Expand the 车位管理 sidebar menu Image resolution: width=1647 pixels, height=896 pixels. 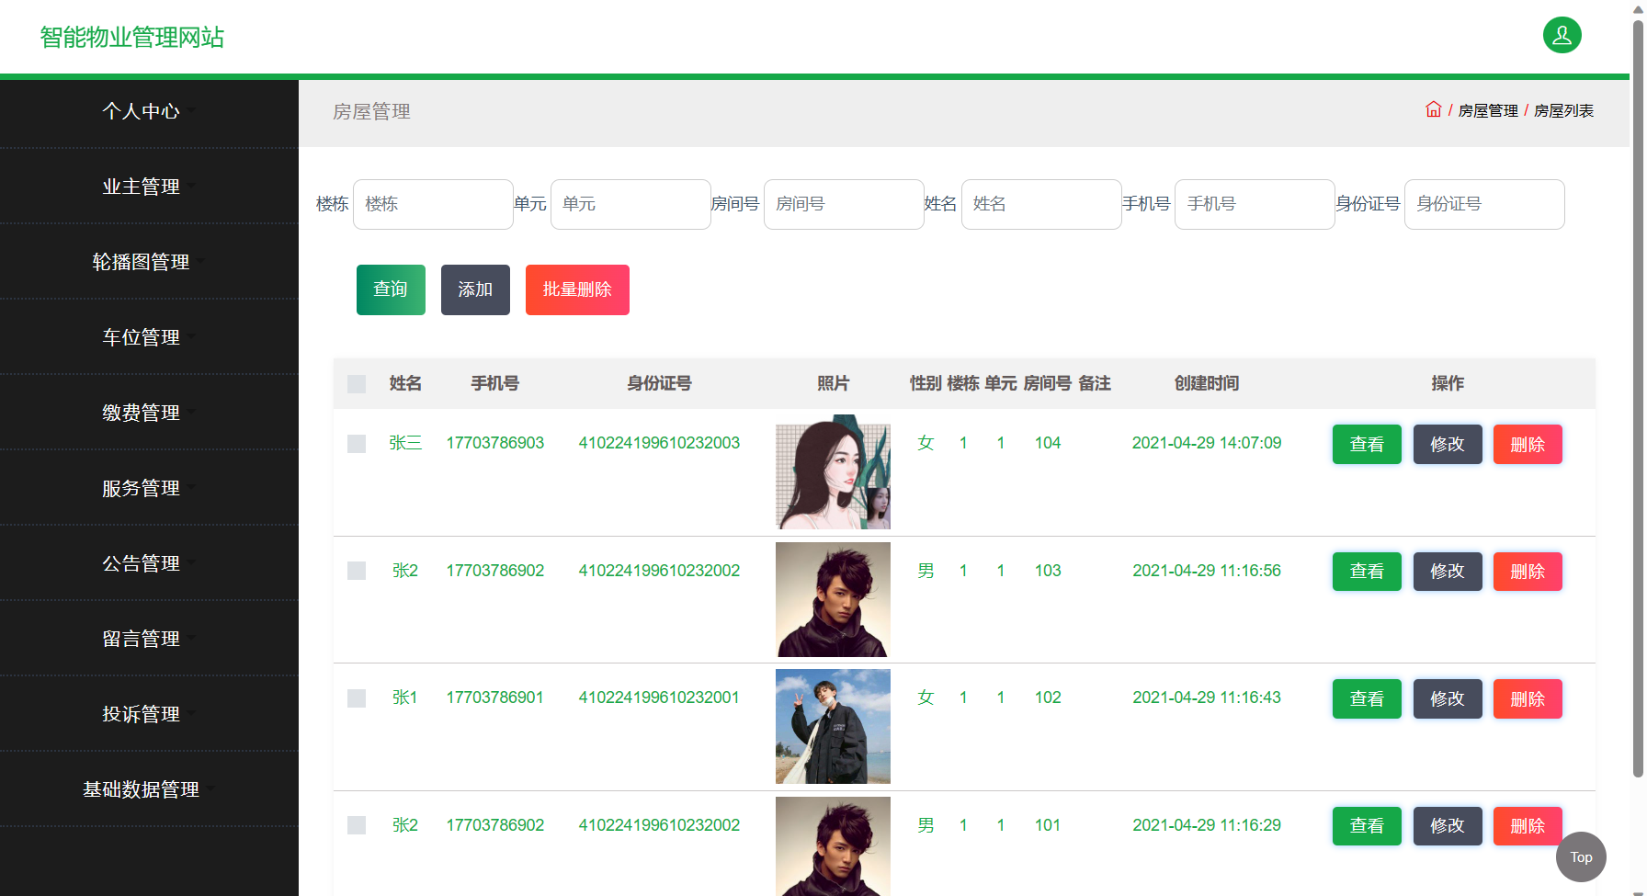pyautogui.click(x=149, y=337)
